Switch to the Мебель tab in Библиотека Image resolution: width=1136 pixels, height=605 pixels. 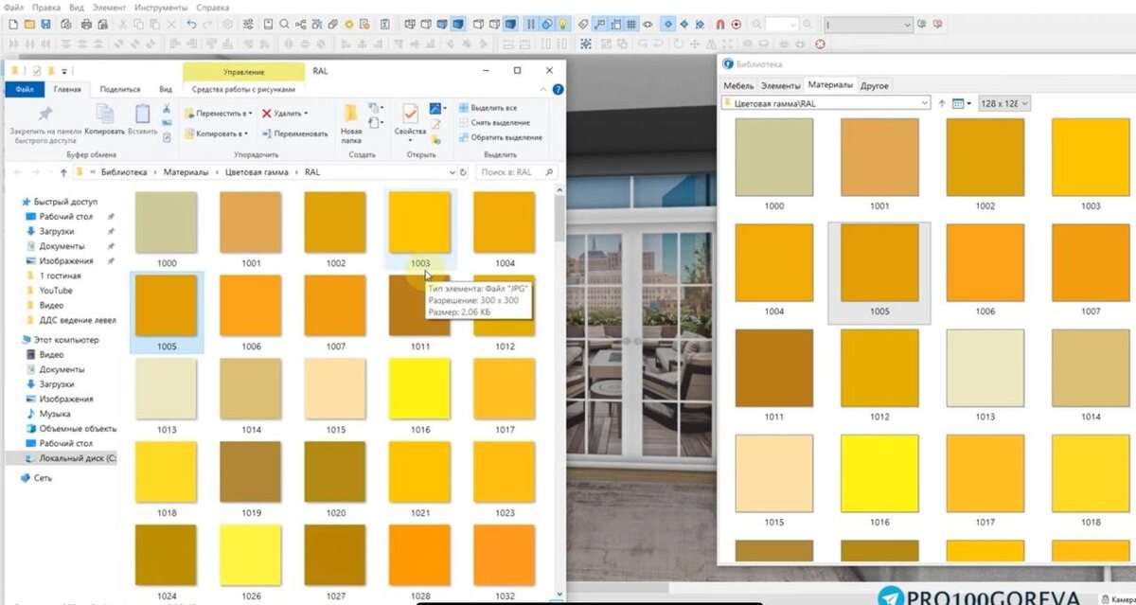738,85
